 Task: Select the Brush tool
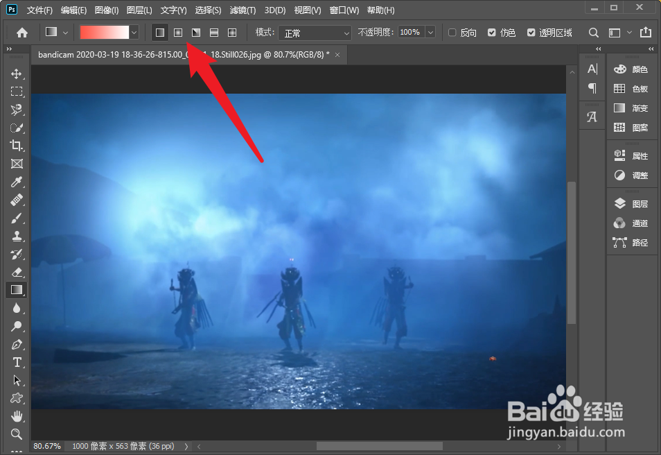coord(17,218)
